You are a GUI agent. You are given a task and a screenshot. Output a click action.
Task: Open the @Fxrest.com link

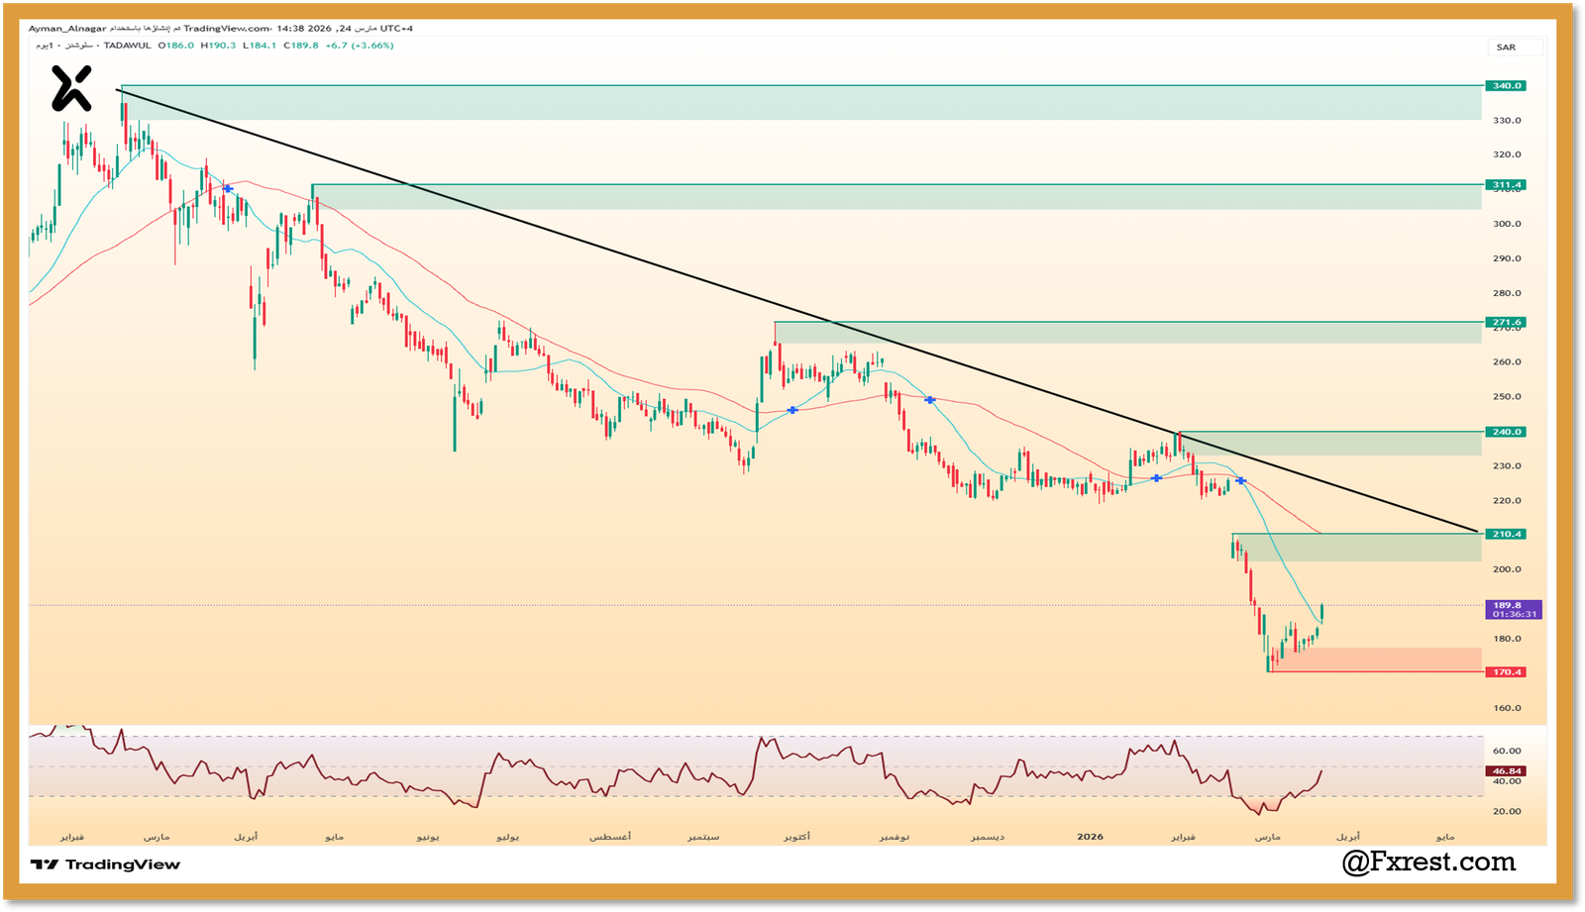point(1427,862)
